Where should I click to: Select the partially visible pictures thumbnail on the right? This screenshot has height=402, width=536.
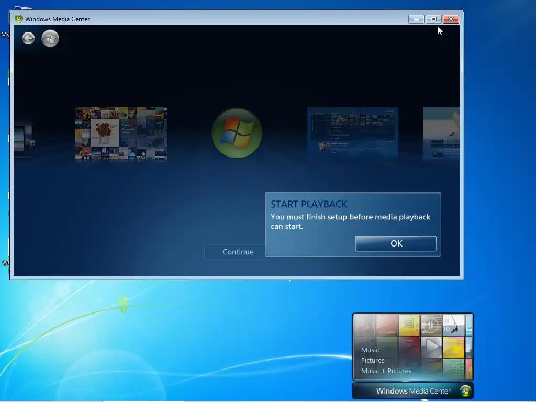[441, 132]
